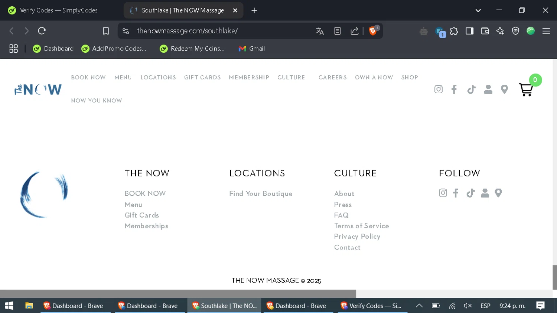
Task: Open TikTok icon under FOLLOW
Action: pos(470,193)
